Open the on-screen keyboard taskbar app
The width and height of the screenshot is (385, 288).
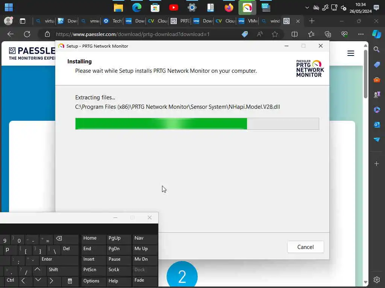266,7
